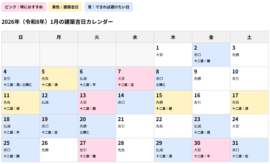Click January 11 先負 Sunday cell

[x=21, y=102]
